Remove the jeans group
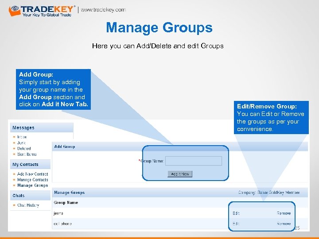 (x=284, y=213)
